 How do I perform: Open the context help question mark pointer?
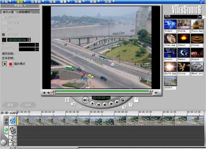[124, 107]
